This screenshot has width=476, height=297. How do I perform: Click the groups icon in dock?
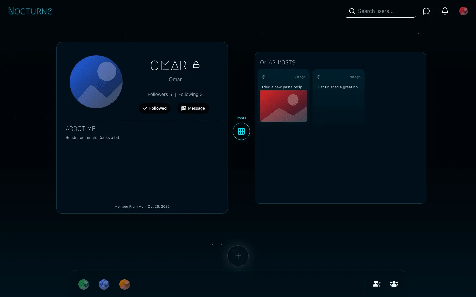point(394,284)
